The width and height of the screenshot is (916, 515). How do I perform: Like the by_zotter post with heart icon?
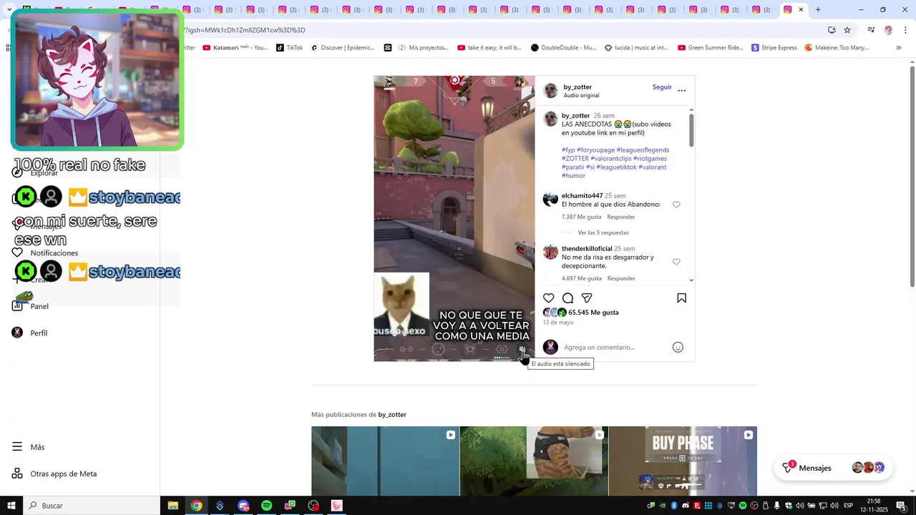coord(549,298)
